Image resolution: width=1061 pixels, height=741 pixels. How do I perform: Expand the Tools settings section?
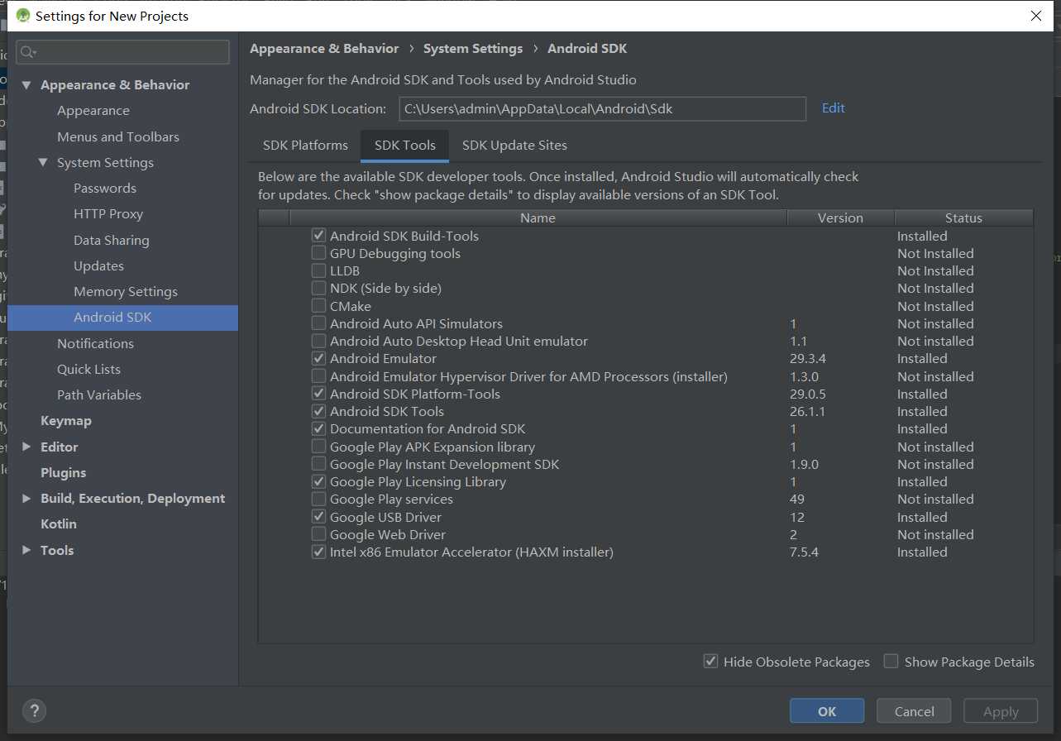(x=26, y=550)
